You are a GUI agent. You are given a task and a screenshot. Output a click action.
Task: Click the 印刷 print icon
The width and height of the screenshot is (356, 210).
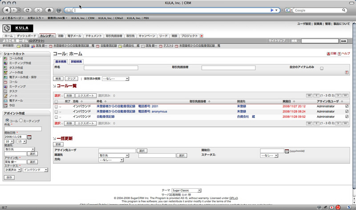point(328,53)
